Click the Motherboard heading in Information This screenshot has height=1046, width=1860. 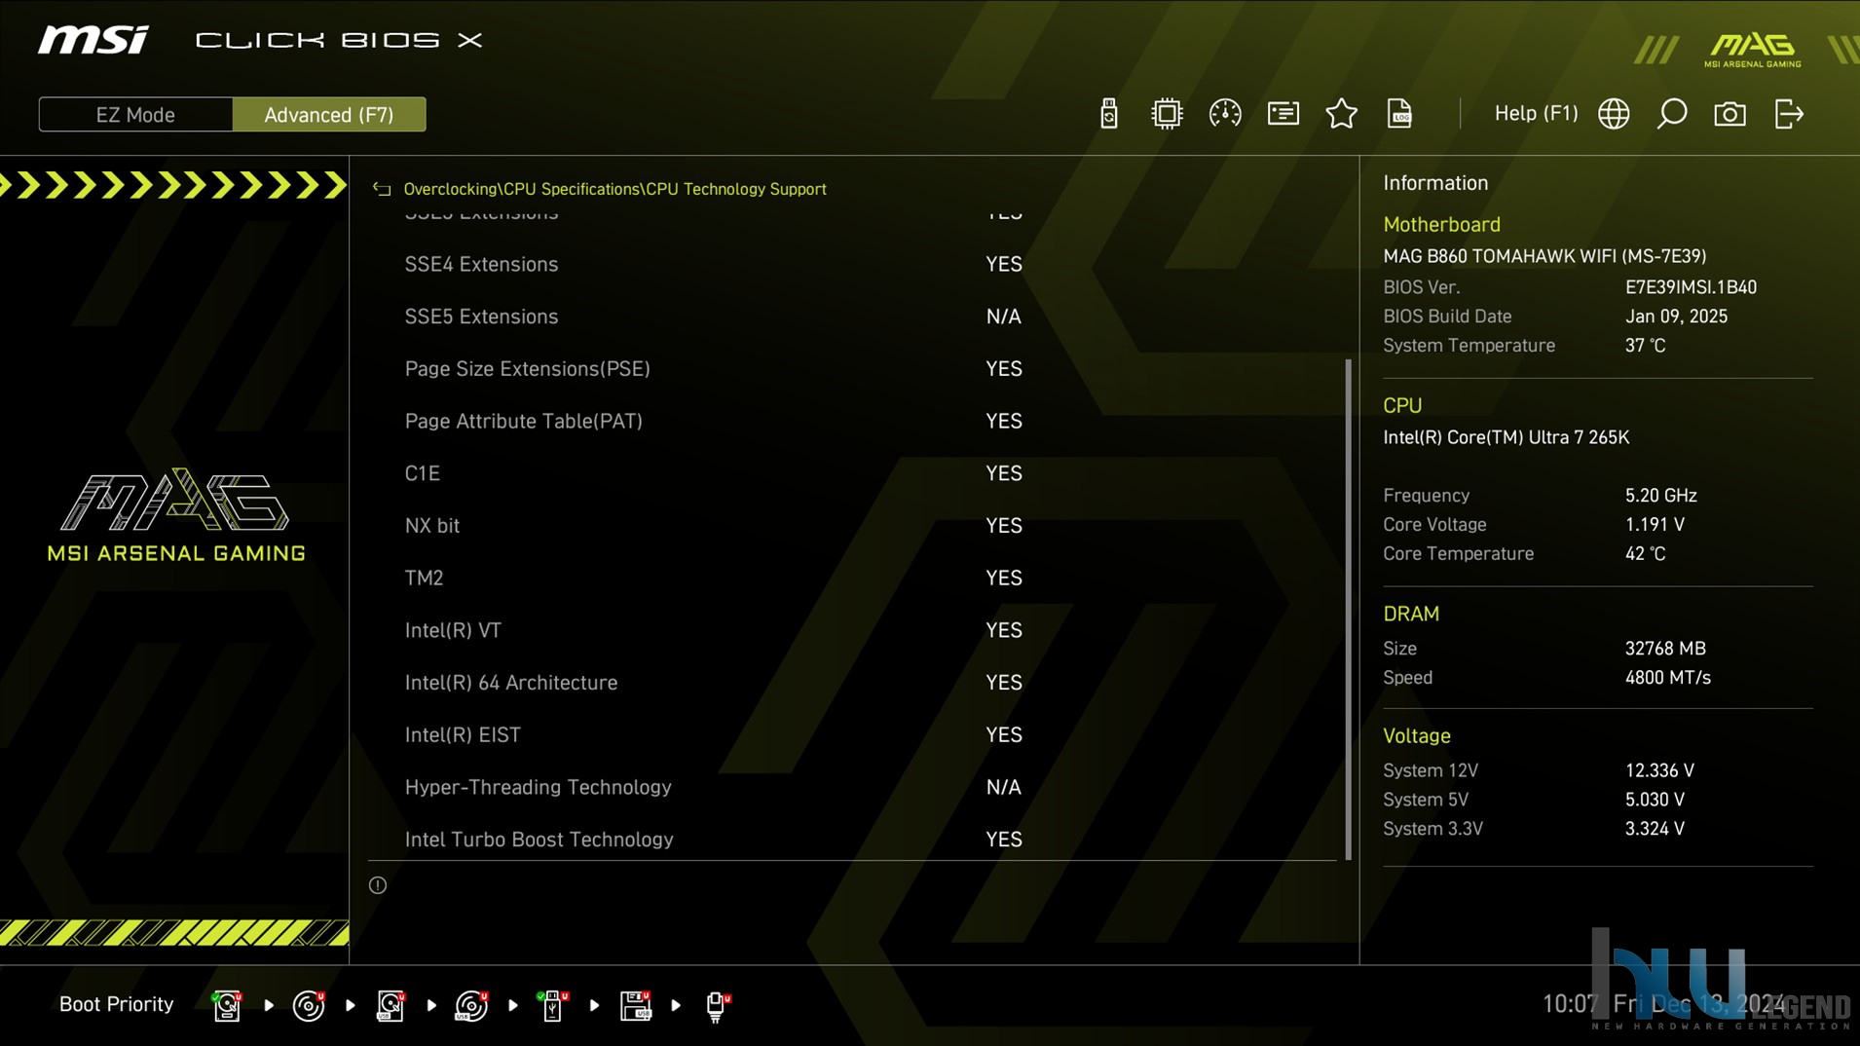tap(1441, 224)
